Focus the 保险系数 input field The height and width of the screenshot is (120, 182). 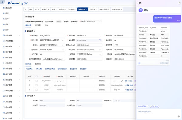tap(89, 59)
